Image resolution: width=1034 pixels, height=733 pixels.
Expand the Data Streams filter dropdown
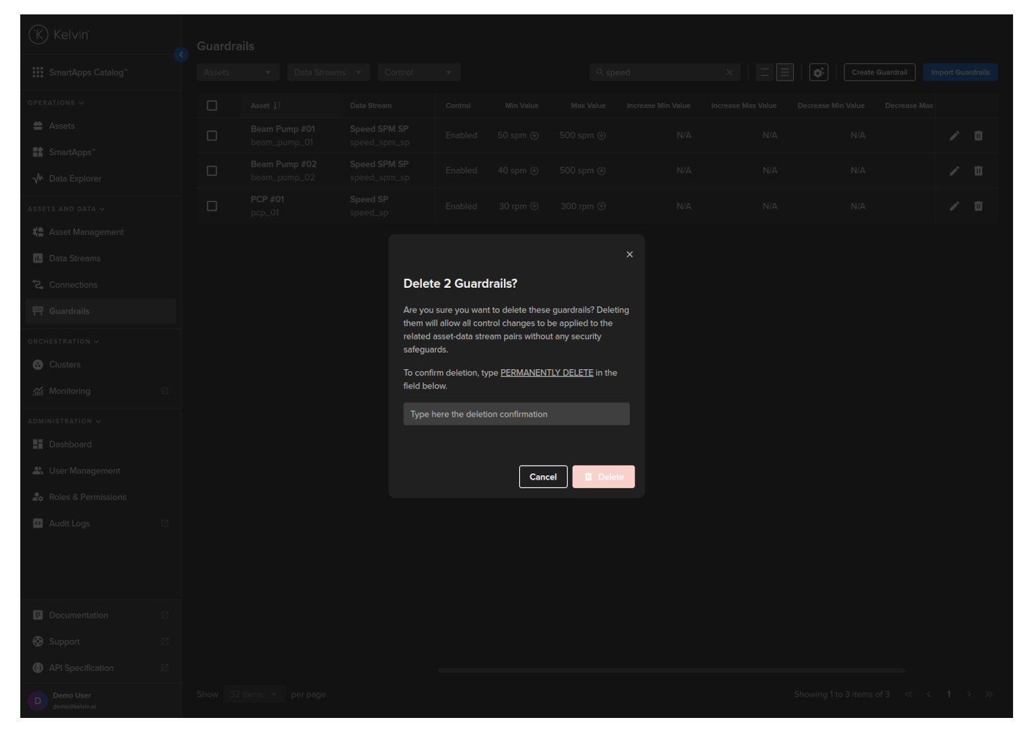(328, 73)
